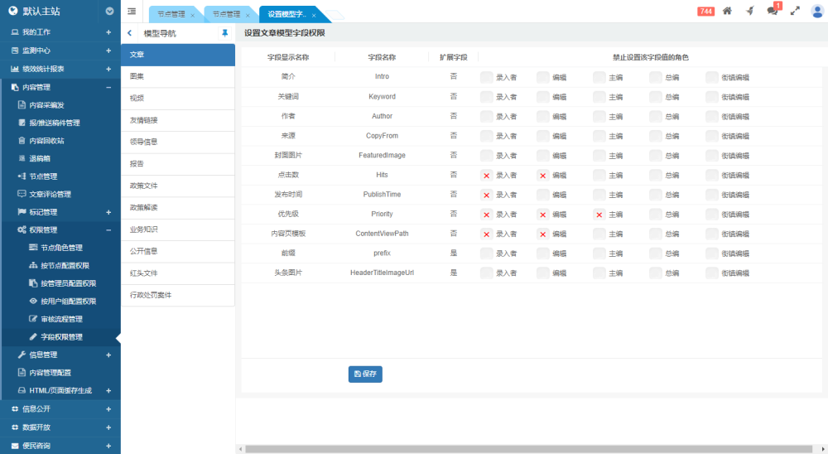
Task: Uncheck 主编 checkbox in 优先级 row
Action: (599, 215)
